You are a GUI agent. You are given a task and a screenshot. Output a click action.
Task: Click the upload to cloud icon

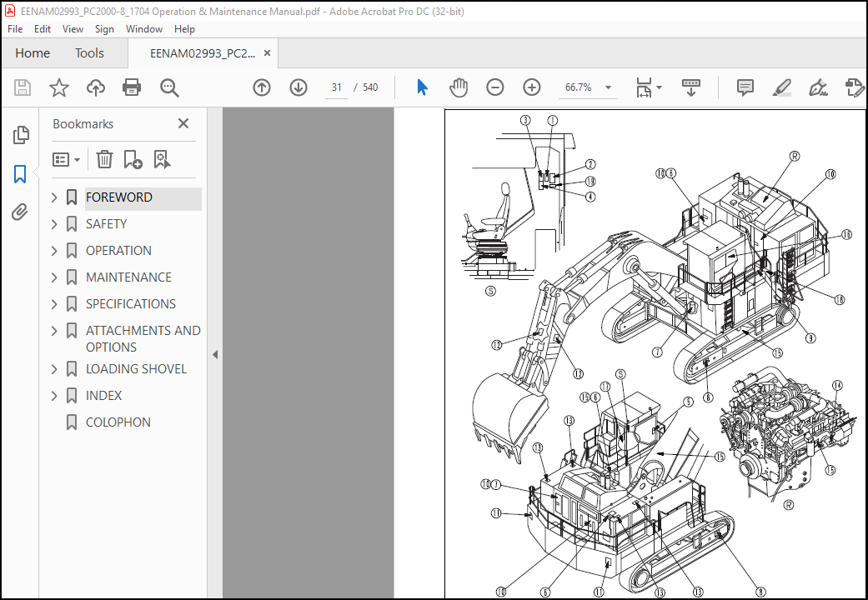pos(96,87)
